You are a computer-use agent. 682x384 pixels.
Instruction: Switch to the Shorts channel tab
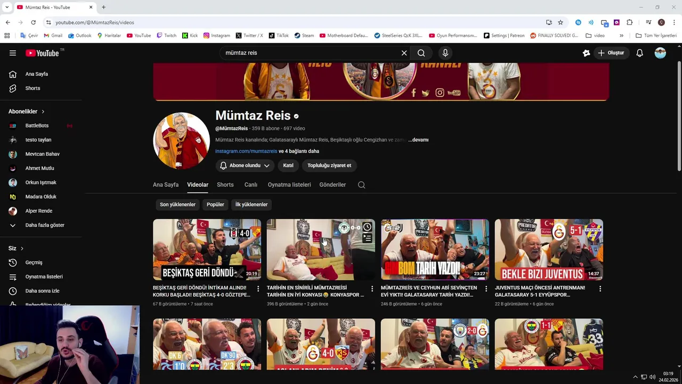(x=225, y=185)
